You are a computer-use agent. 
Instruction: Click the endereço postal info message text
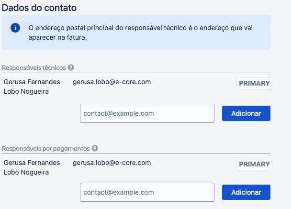point(140,28)
